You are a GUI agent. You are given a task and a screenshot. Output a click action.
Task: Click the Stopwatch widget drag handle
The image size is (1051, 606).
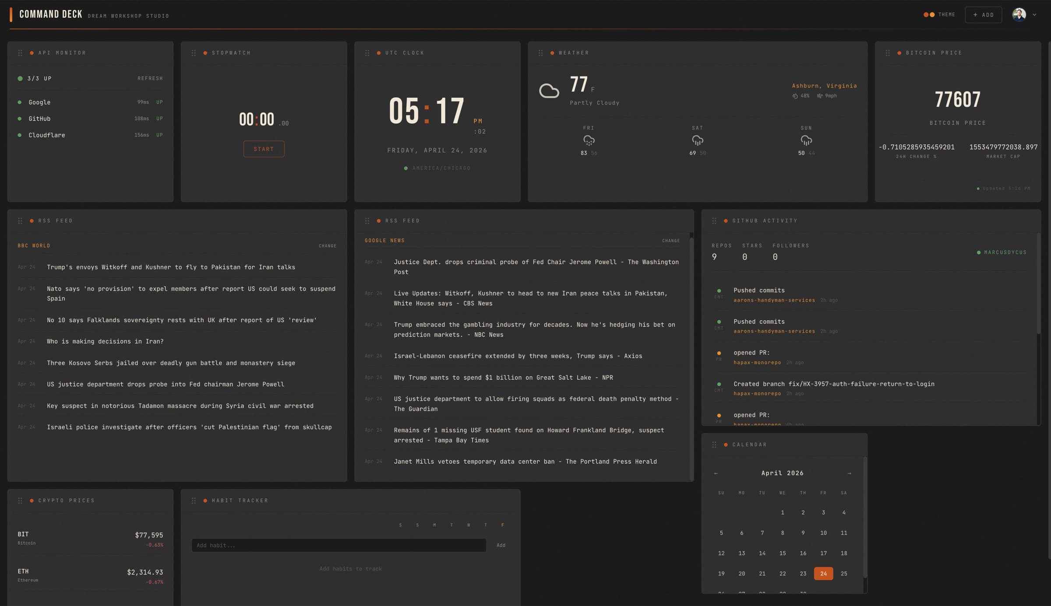tap(193, 53)
